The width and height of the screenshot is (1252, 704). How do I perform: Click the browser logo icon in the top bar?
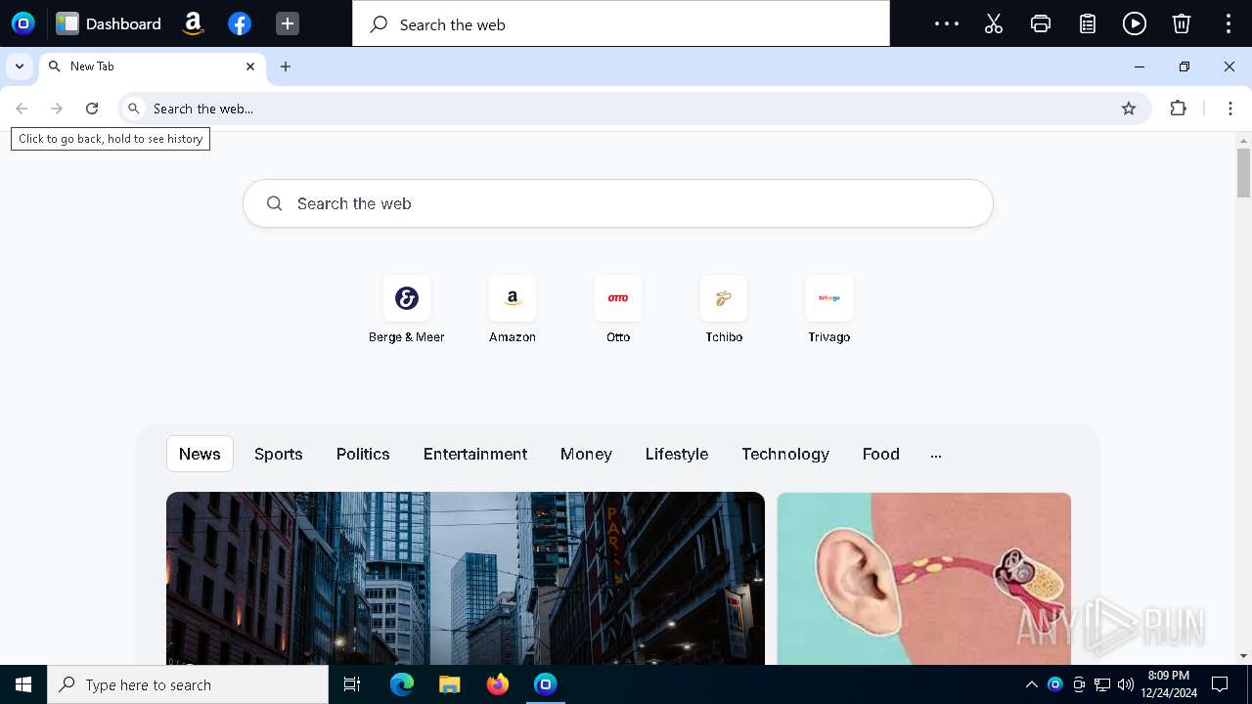(23, 23)
